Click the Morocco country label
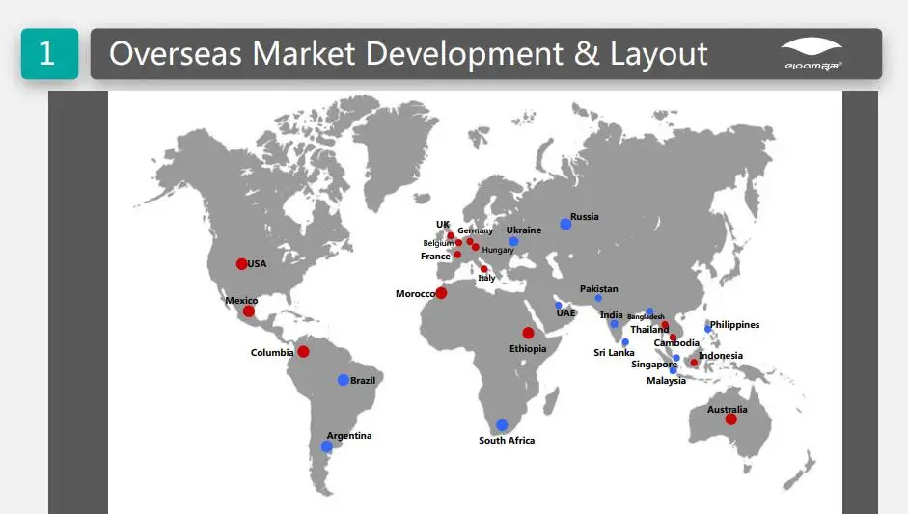Viewport: 908px width, 514px height. pos(415,293)
